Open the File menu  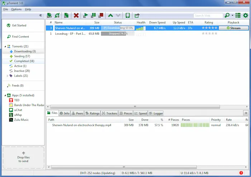(x=6, y=9)
